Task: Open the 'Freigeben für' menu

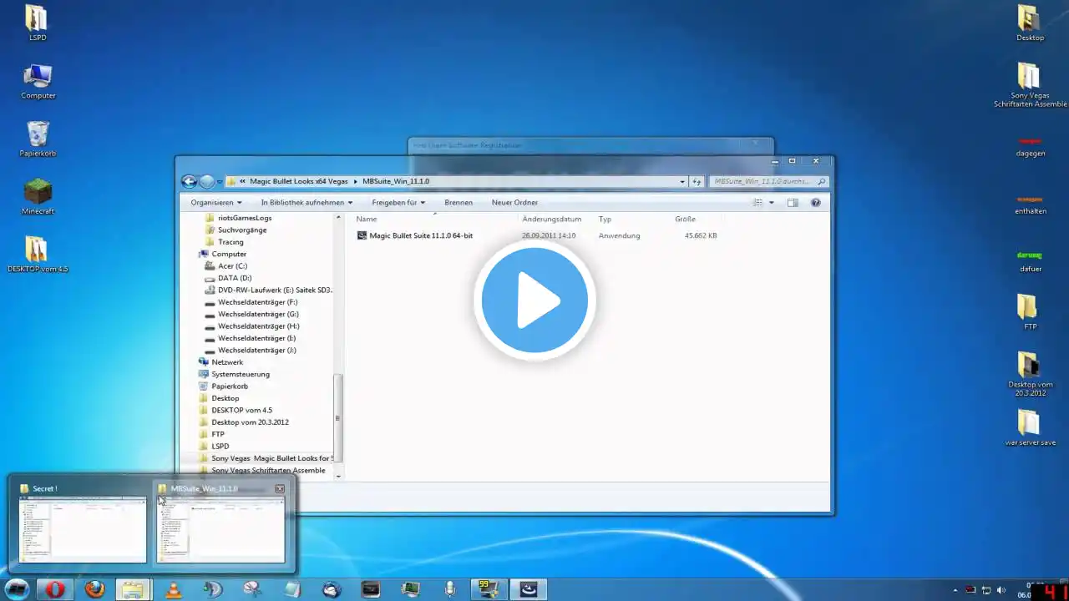Action: point(398,202)
